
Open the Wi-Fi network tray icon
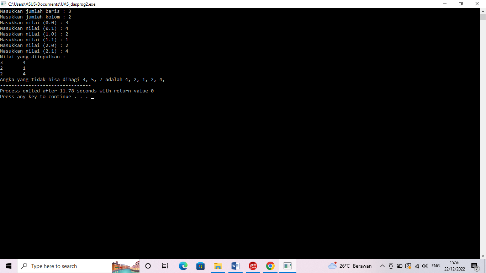(x=417, y=266)
